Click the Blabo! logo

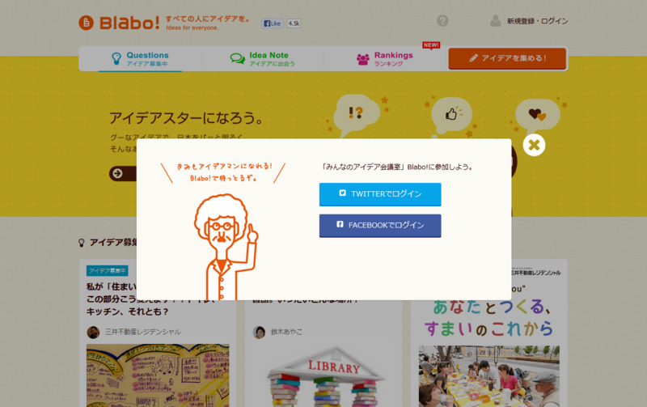coord(119,23)
